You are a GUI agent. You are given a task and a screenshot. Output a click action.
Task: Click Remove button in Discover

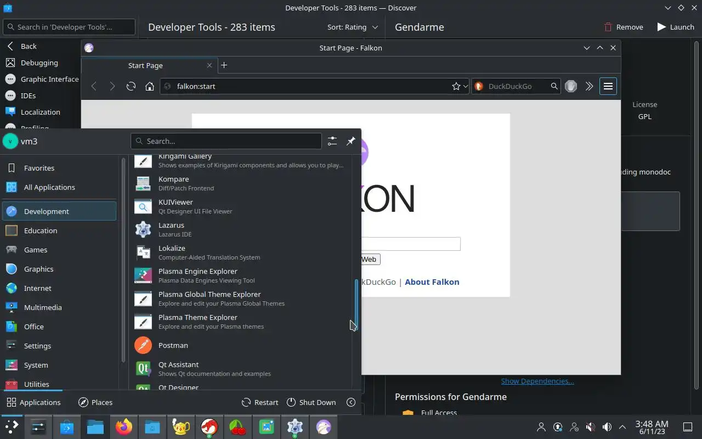click(x=624, y=27)
